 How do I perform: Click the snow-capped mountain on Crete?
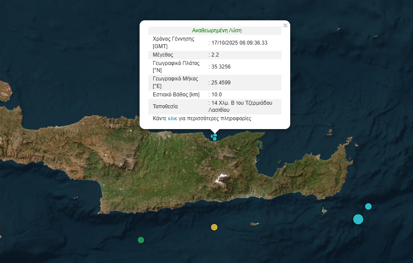click(220, 179)
